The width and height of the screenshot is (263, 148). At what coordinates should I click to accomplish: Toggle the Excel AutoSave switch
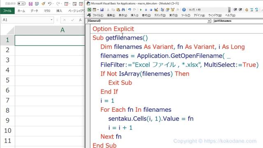click(21, 4)
